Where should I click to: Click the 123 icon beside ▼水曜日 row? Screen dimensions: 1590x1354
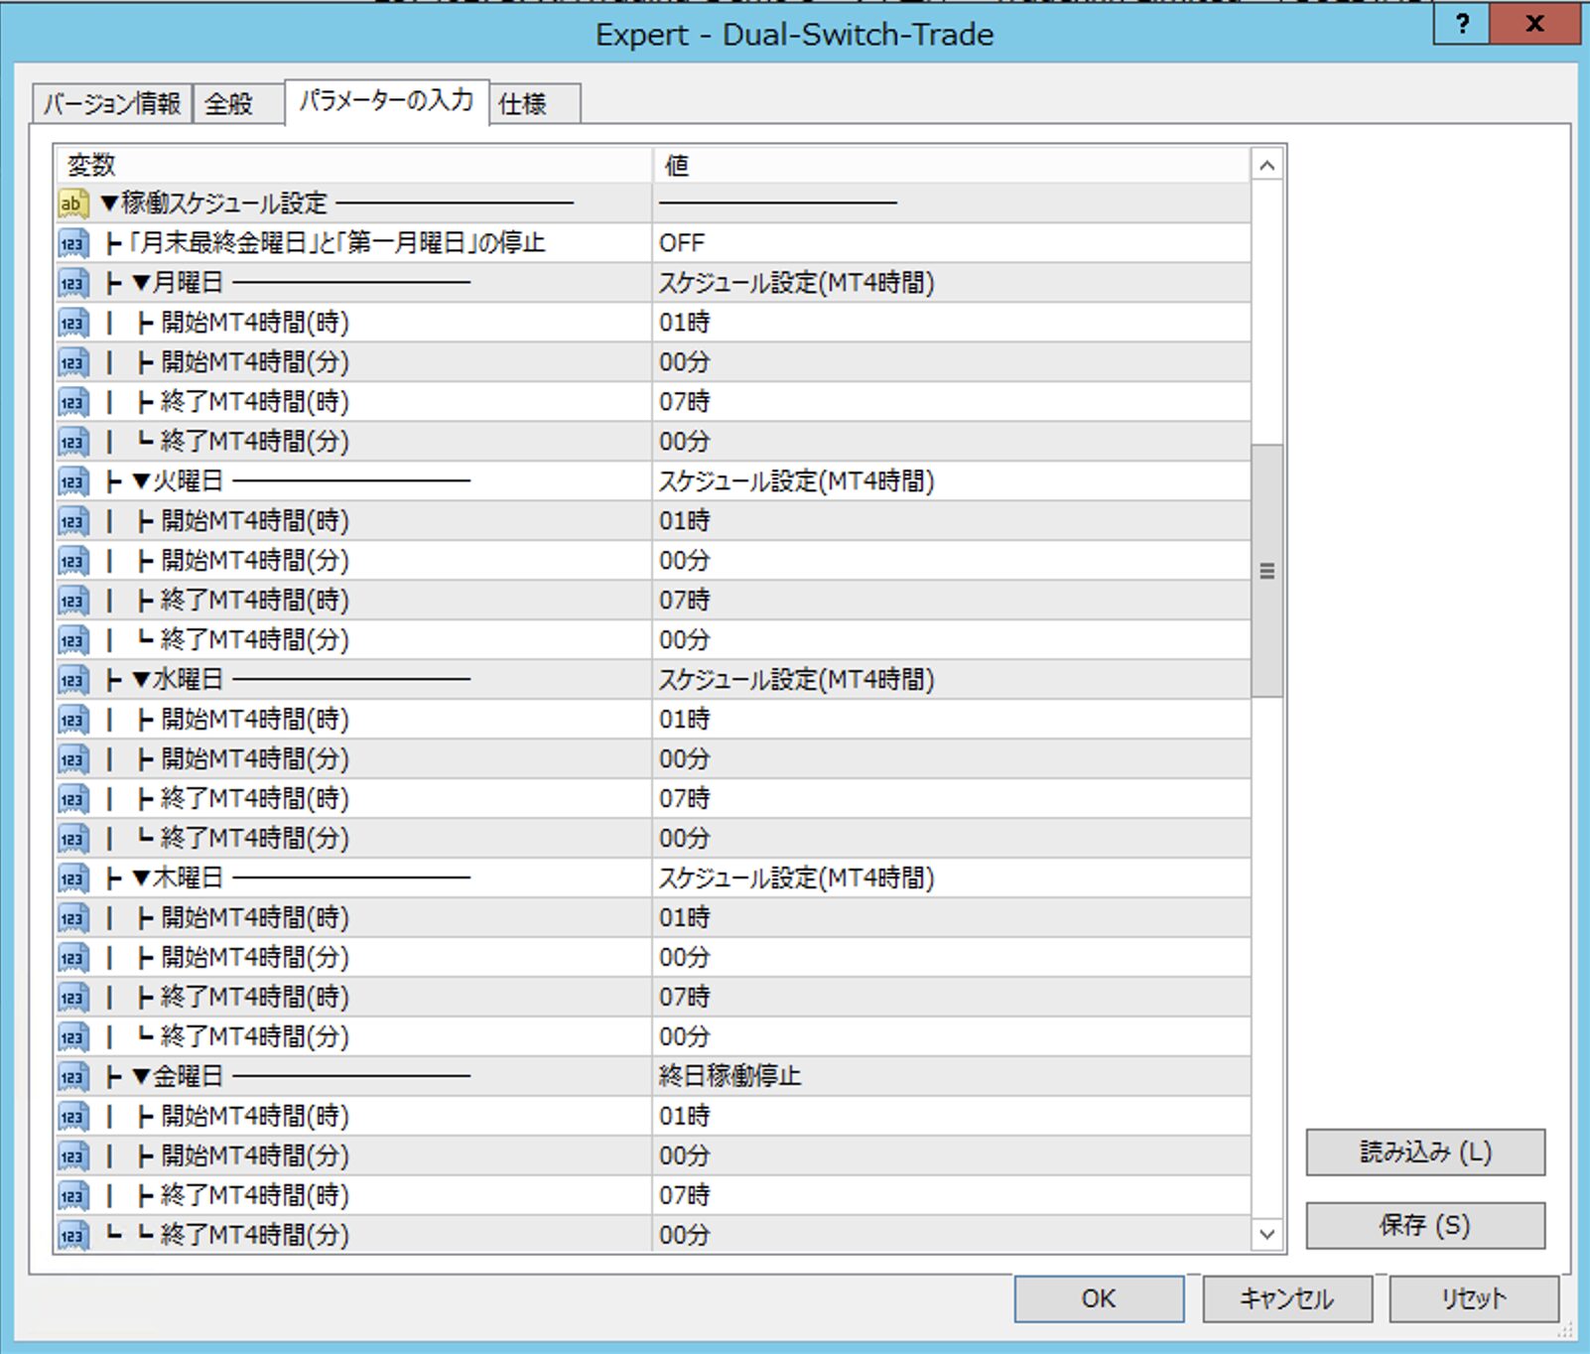click(x=72, y=680)
